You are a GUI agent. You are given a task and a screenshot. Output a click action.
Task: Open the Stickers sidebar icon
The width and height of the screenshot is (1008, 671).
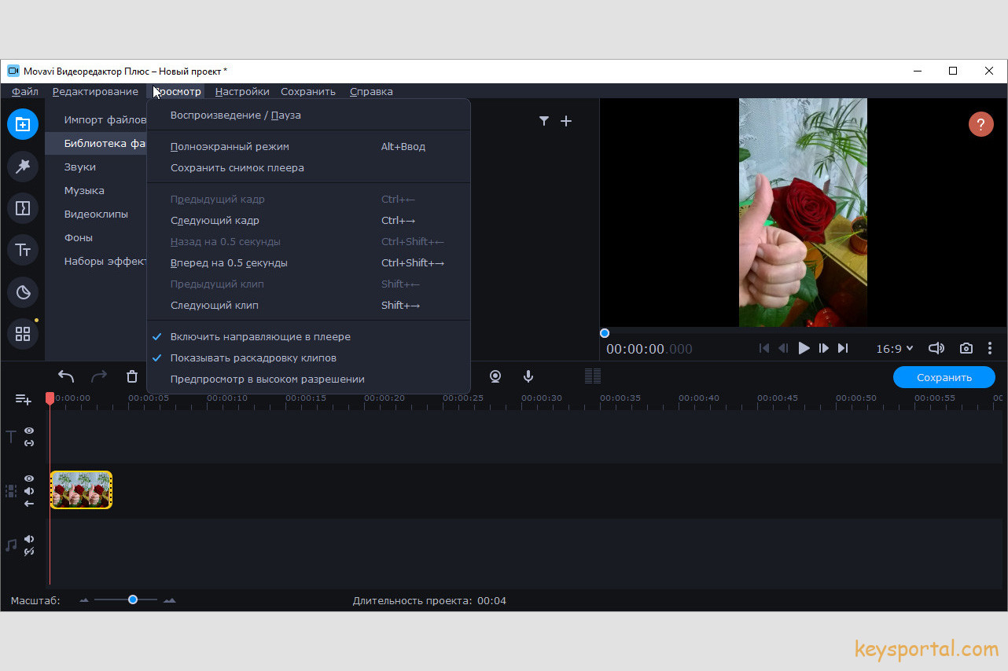tap(23, 292)
